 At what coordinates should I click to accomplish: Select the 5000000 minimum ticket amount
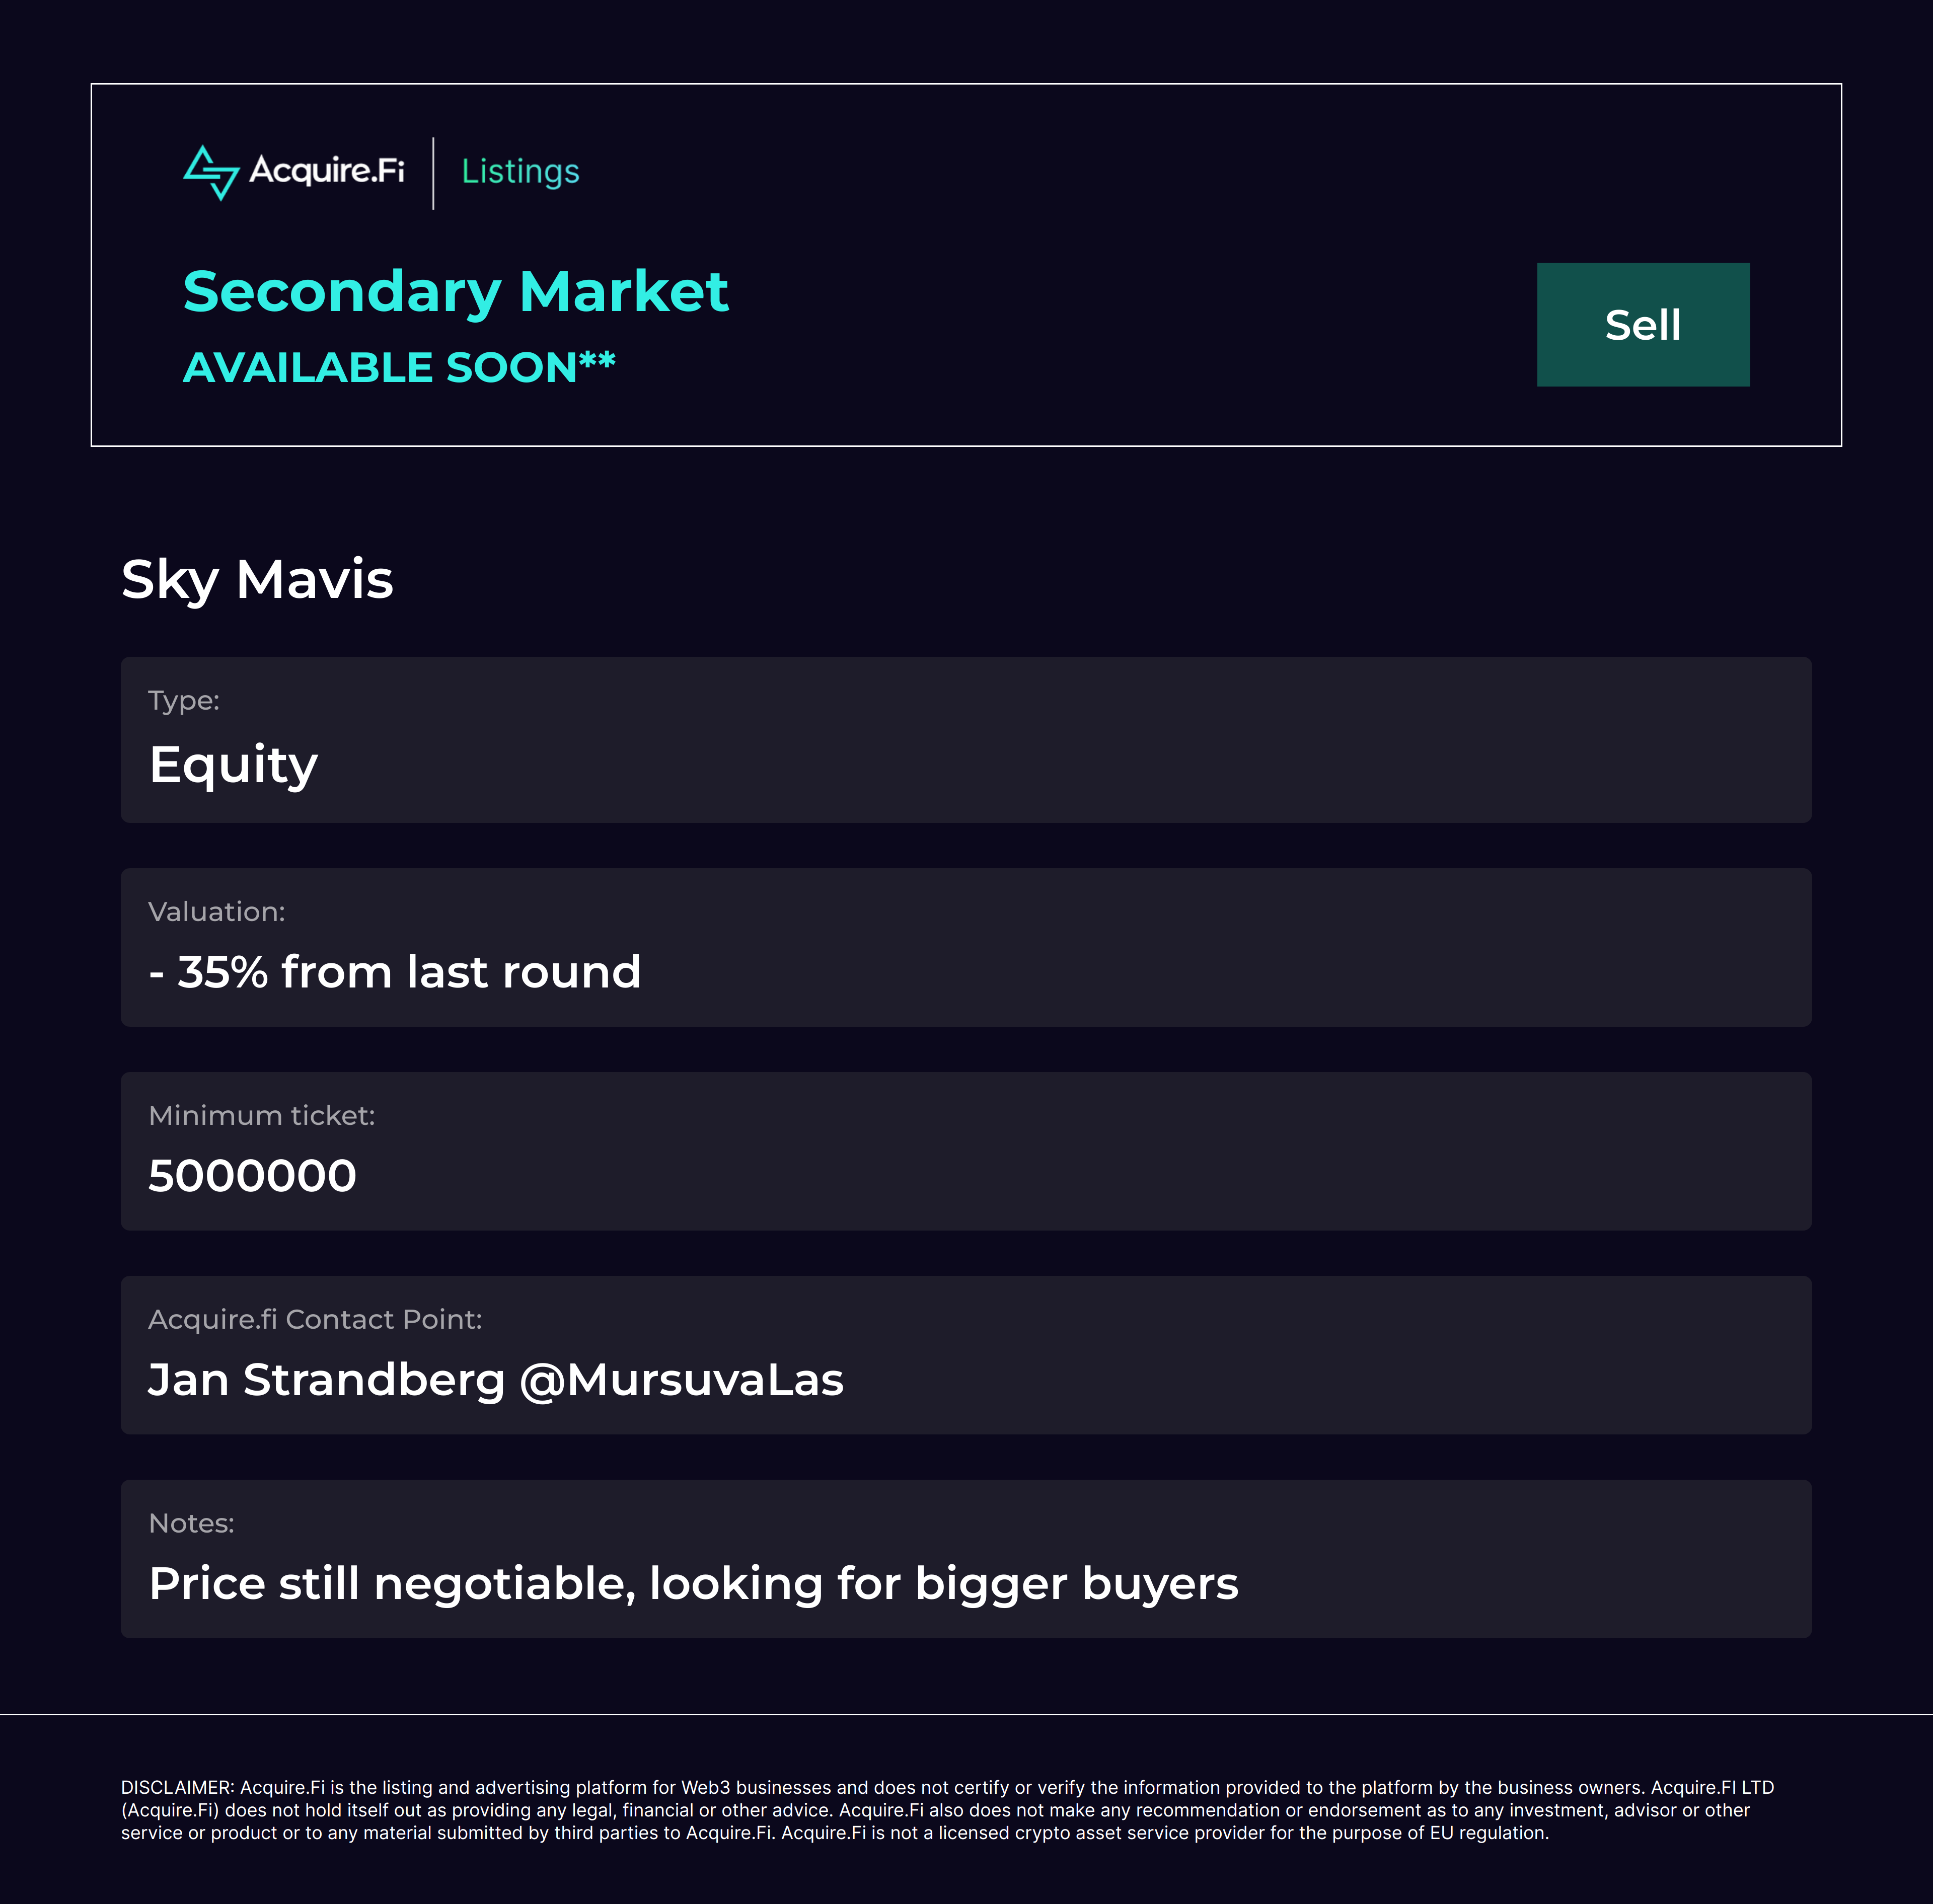point(252,1176)
